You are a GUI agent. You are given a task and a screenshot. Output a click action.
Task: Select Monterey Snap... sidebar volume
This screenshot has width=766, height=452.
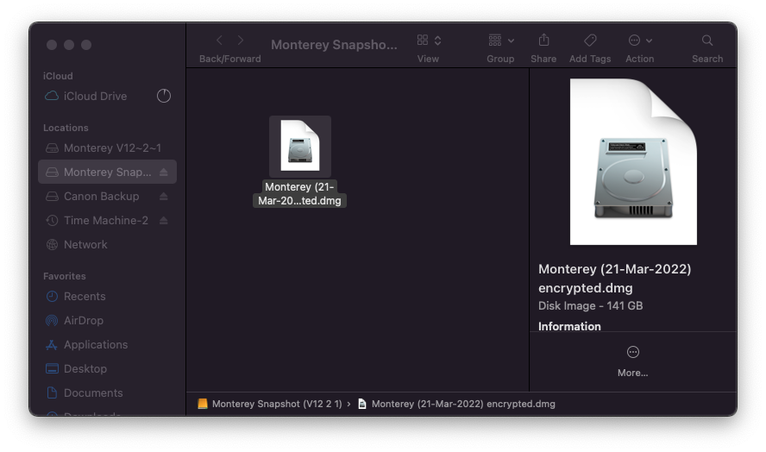point(108,172)
